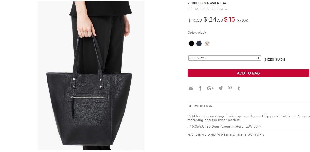
Task: Choose the navy blue color swatch
Action: [x=199, y=44]
